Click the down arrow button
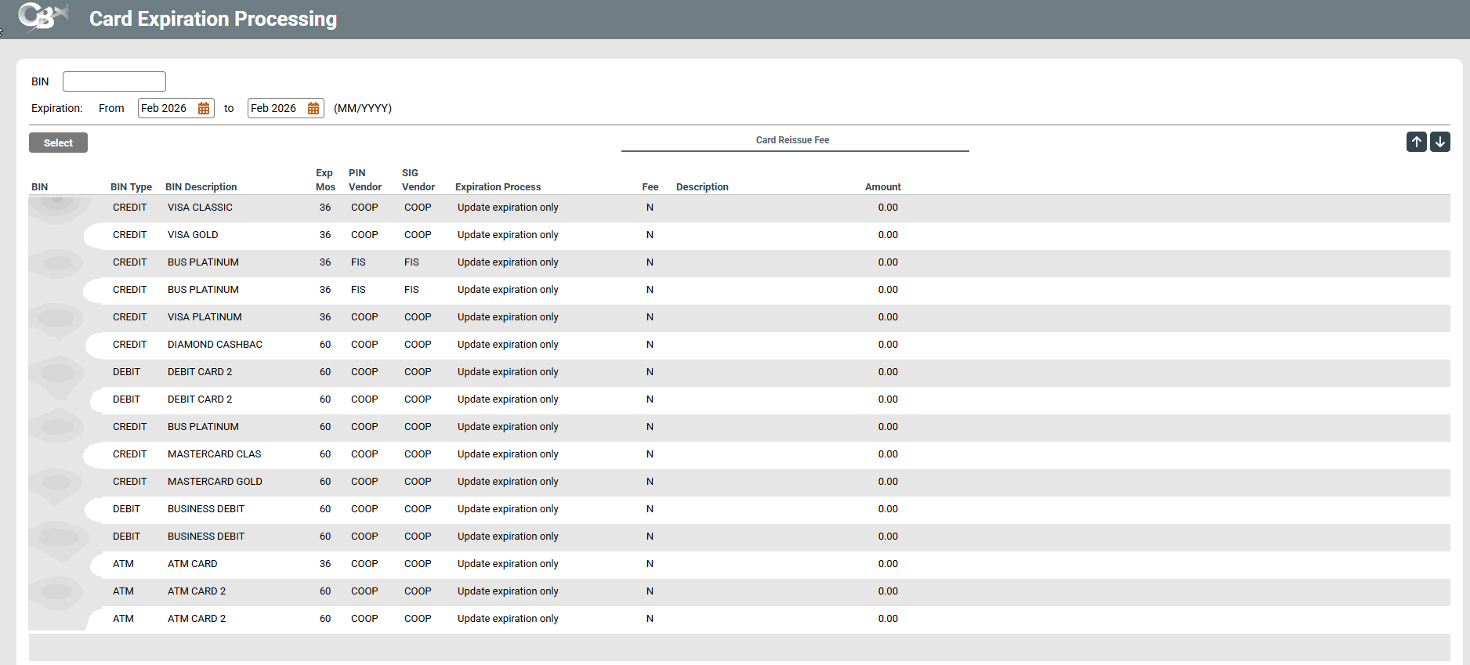The width and height of the screenshot is (1470, 665). click(1440, 142)
